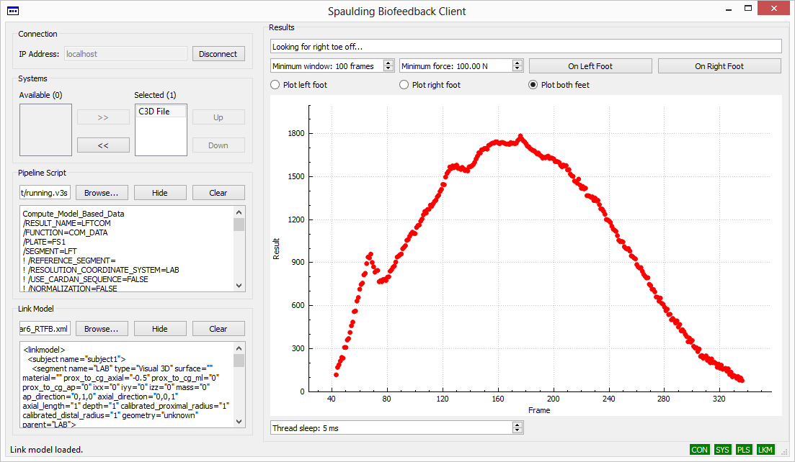Click the Up button in Systems
Screen dimensions: 795x462
[218, 117]
